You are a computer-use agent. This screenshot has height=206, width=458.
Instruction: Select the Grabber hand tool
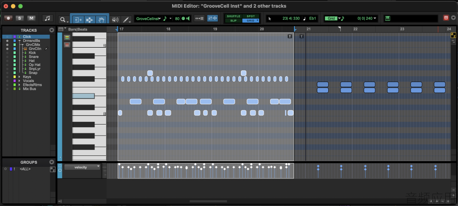point(101,19)
